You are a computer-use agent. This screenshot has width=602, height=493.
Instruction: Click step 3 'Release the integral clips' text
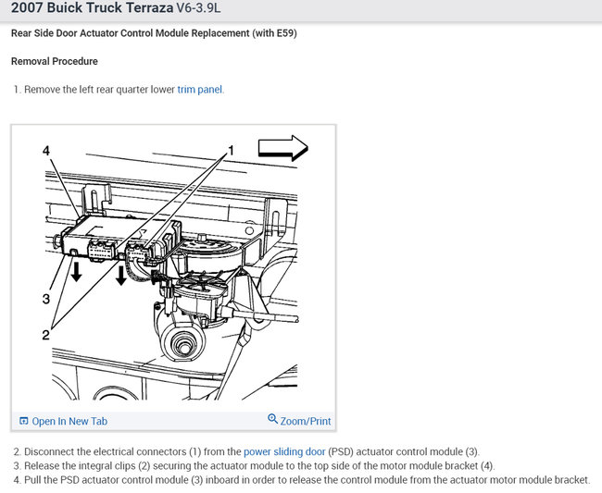pos(254,466)
